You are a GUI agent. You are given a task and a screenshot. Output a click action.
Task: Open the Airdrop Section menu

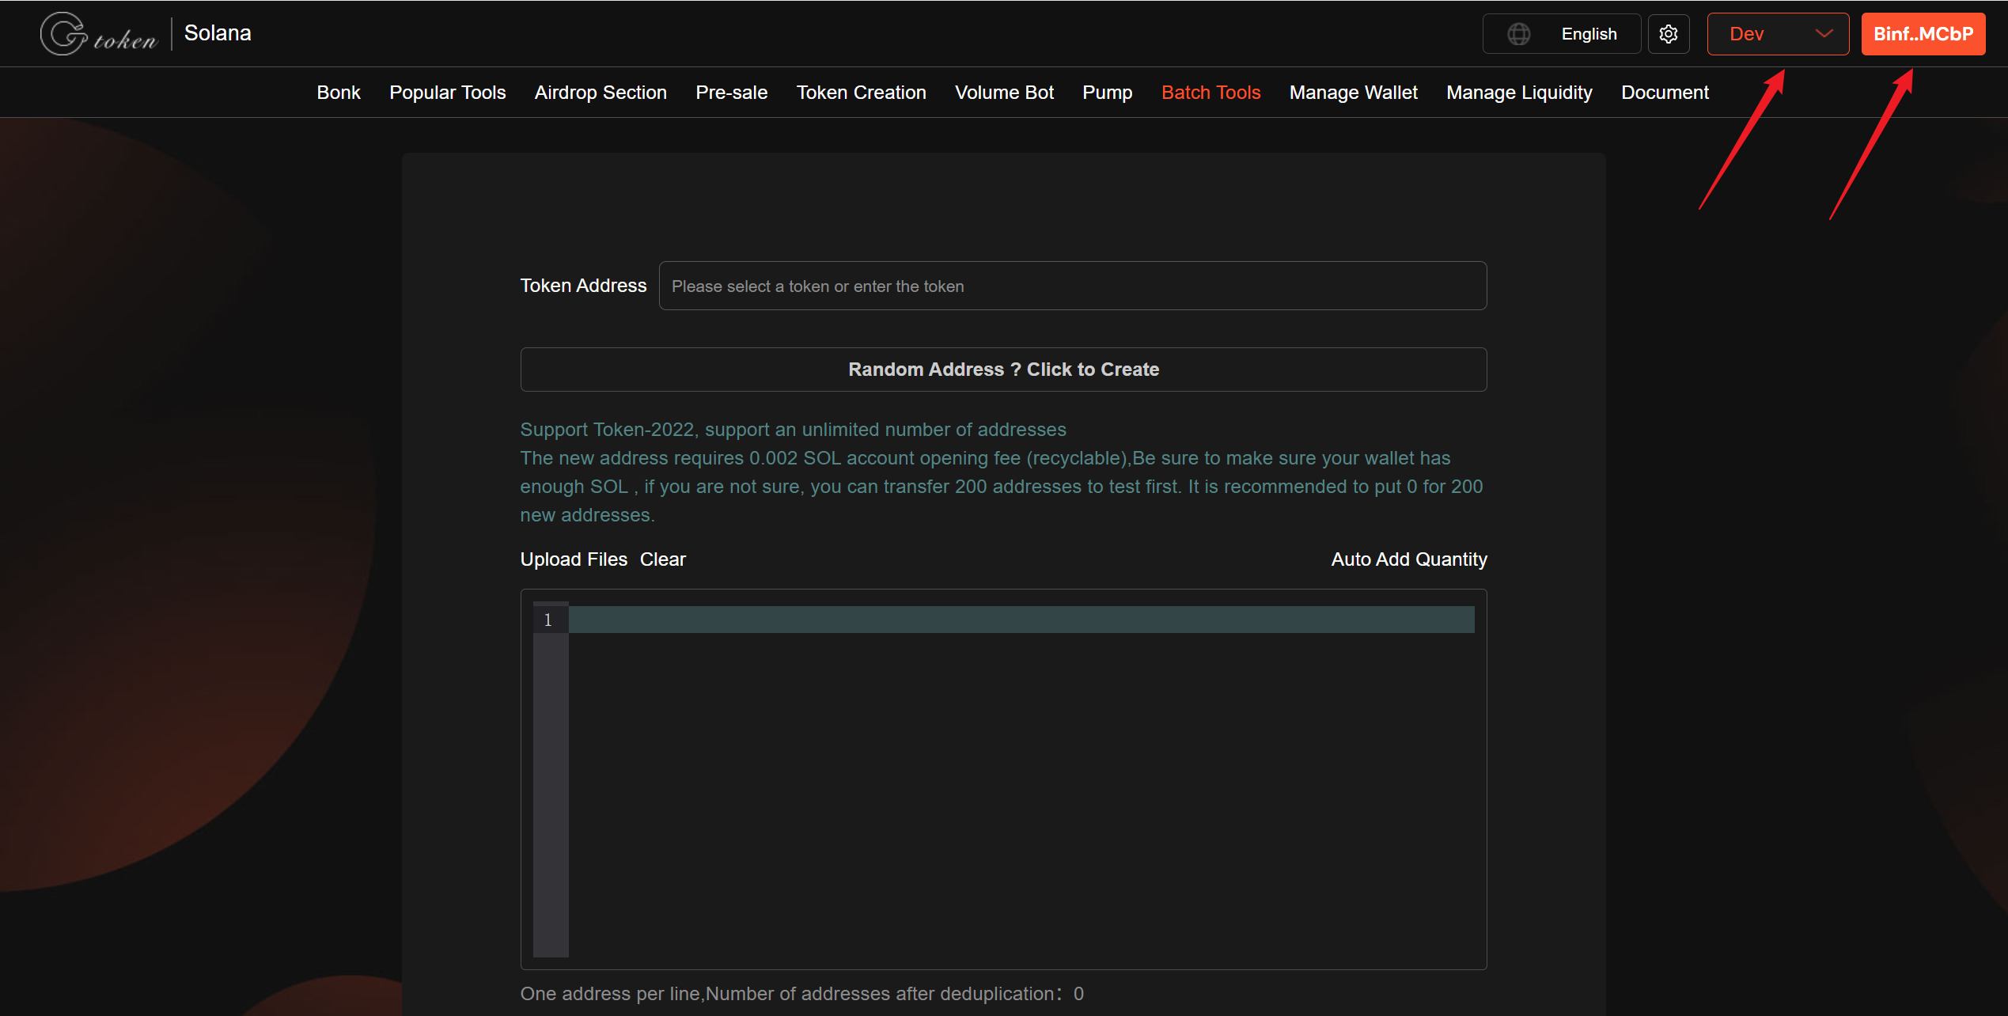[x=601, y=93]
